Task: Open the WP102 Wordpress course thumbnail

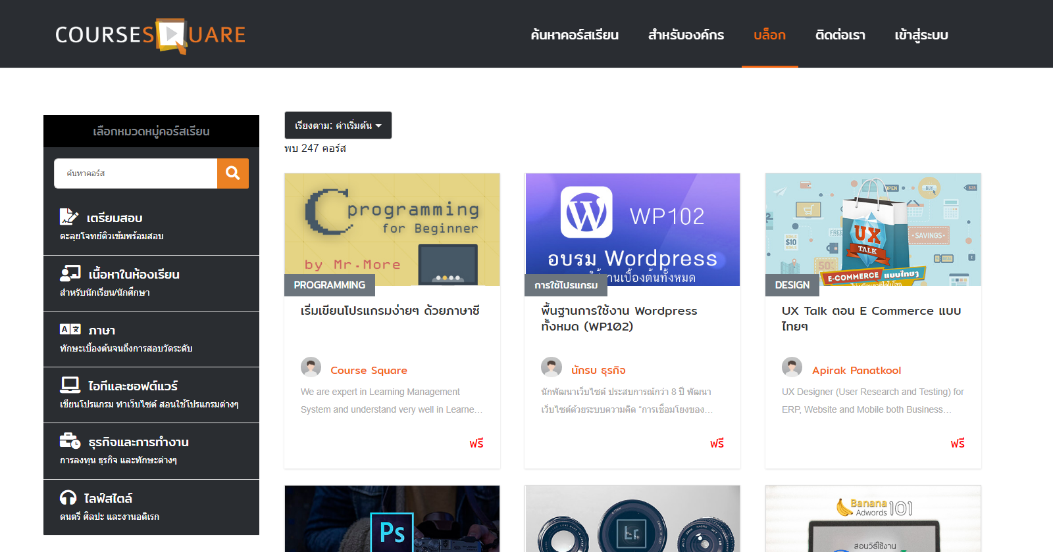Action: point(632,229)
